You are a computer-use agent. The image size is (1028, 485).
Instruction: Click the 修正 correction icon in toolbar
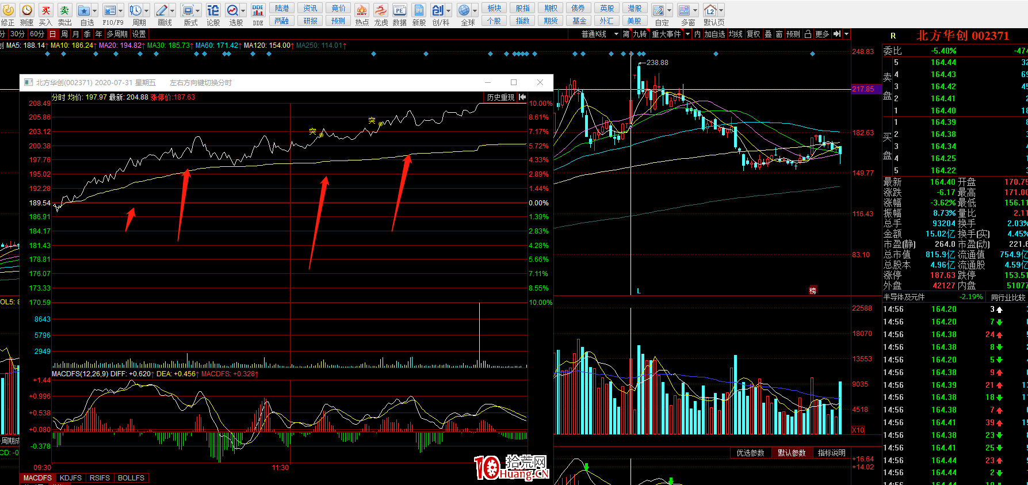[8, 10]
